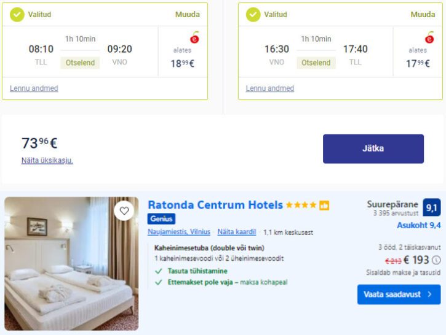Click the price info icon next to € 193
The height and width of the screenshot is (335, 446).
436,260
